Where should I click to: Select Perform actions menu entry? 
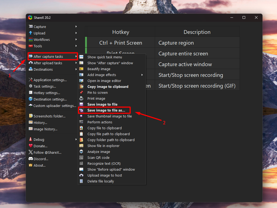(112, 122)
